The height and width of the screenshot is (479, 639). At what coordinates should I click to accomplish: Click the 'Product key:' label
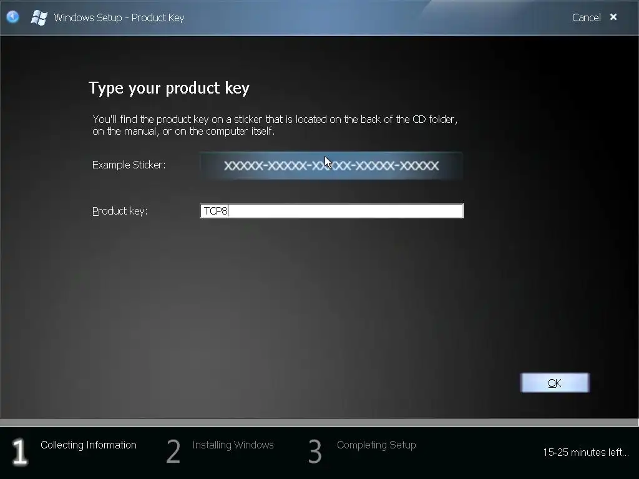point(120,211)
